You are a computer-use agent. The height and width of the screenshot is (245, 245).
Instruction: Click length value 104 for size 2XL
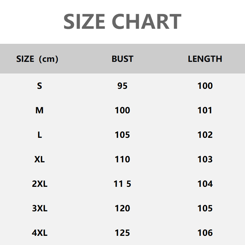(x=205, y=184)
